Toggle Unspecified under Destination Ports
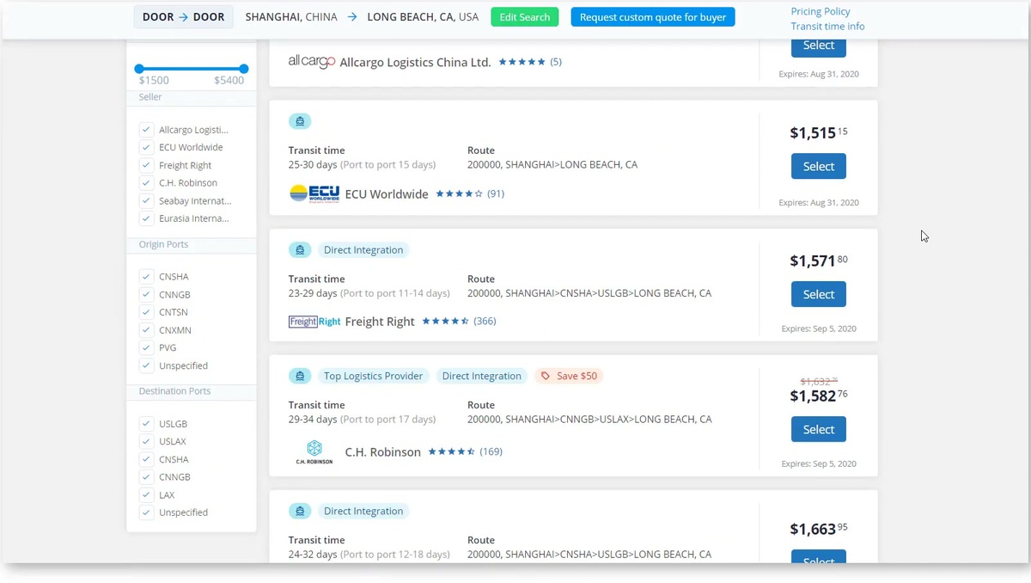The height and width of the screenshot is (583, 1031). click(146, 512)
